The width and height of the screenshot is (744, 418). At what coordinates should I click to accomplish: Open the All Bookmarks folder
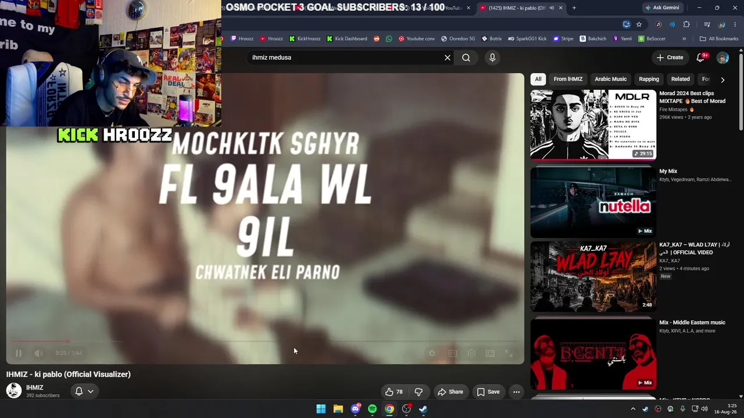(x=719, y=39)
